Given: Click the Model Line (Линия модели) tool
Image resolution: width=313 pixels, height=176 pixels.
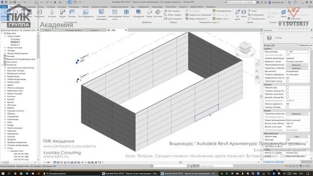Looking at the screenshot, I should tap(173, 15).
